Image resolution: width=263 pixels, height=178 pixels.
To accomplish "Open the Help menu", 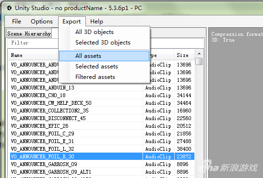I will (x=96, y=22).
